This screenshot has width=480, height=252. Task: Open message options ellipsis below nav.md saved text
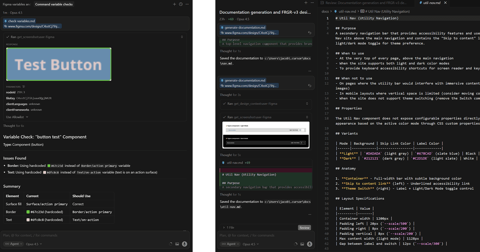point(310,71)
